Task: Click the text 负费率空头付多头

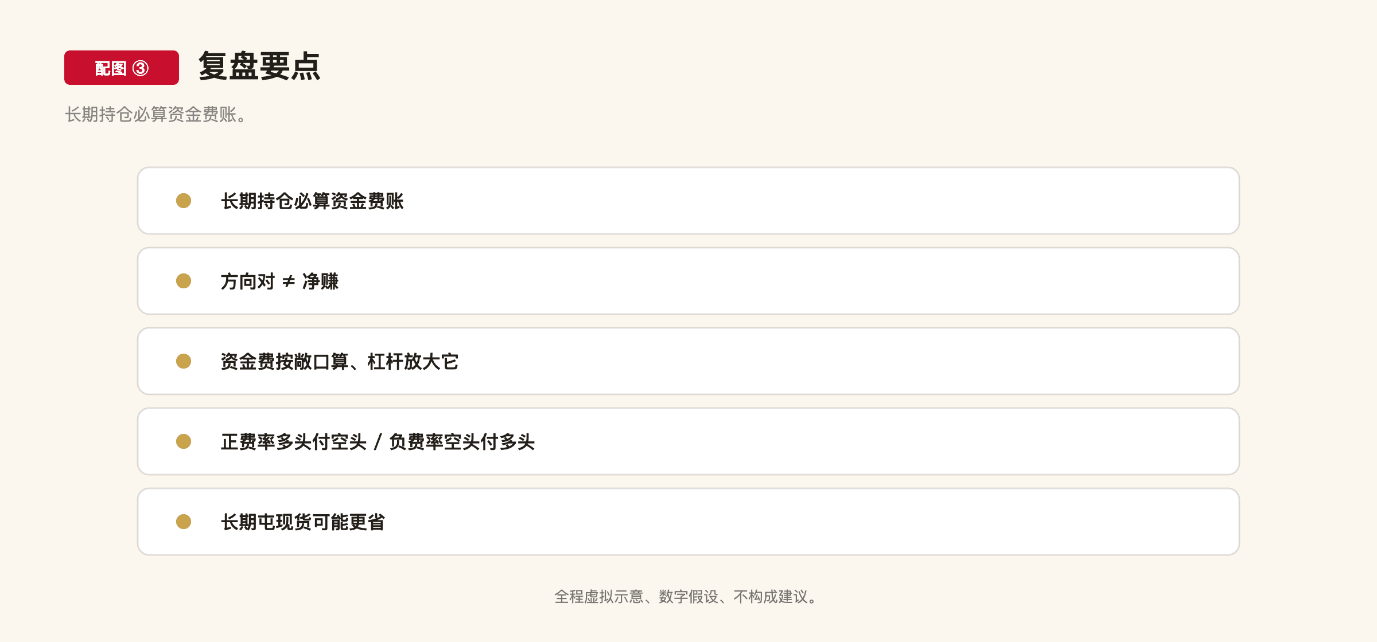Action: [x=462, y=442]
